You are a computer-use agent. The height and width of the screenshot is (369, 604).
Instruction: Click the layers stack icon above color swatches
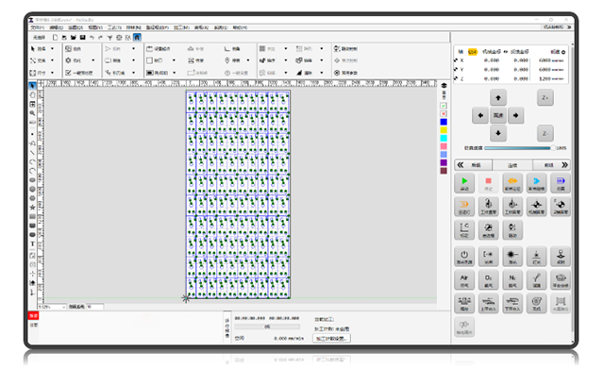tap(444, 86)
